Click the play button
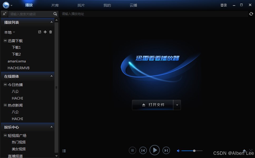The image size is (255, 158). click(154, 150)
